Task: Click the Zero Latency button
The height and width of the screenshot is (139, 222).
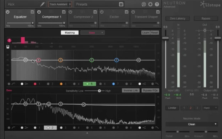Action: pyautogui.click(x=178, y=18)
